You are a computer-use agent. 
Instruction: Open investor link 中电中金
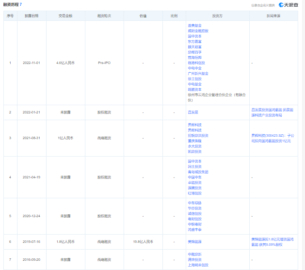point(194,68)
